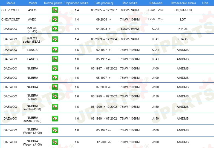Click the Lata produkcji column header
214x148 pixels.
pos(104,3)
